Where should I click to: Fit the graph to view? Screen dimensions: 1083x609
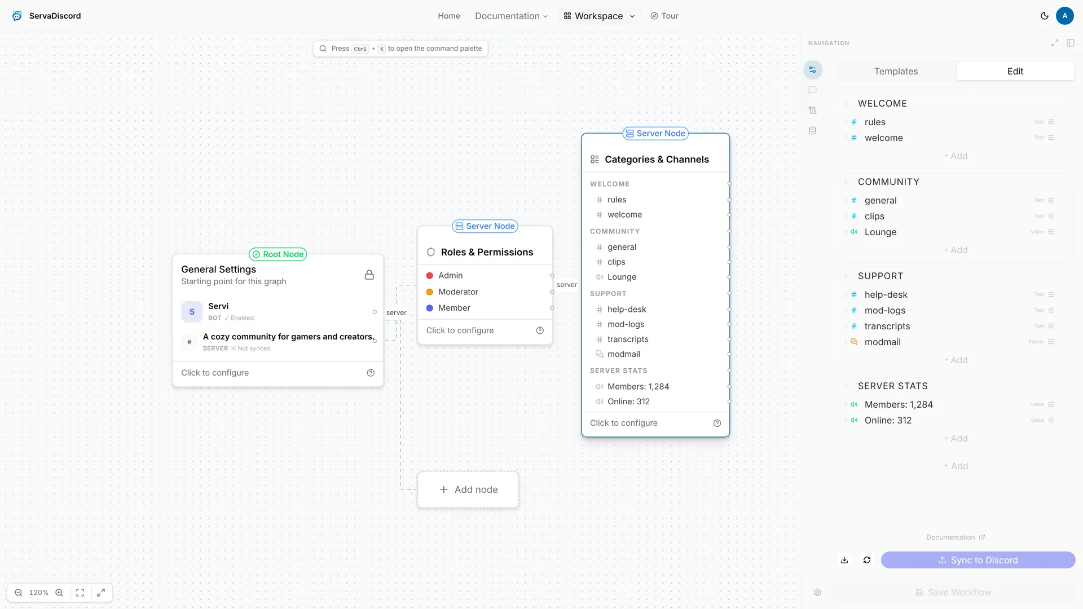point(80,593)
